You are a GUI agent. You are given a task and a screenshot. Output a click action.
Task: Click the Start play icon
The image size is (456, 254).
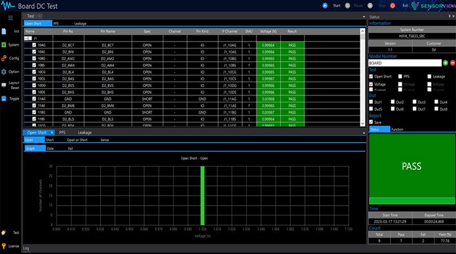(x=325, y=6)
